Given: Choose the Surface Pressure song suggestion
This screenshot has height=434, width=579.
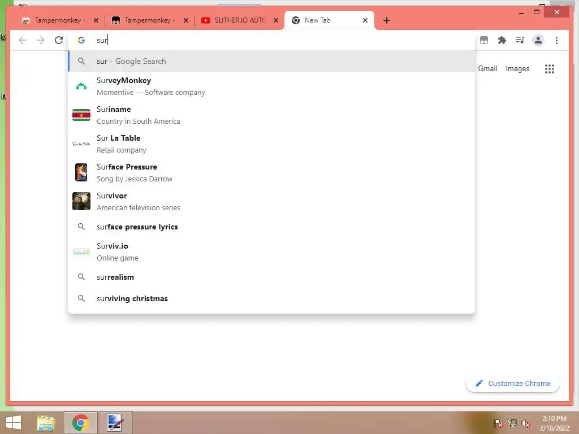Looking at the screenshot, I should (x=271, y=173).
